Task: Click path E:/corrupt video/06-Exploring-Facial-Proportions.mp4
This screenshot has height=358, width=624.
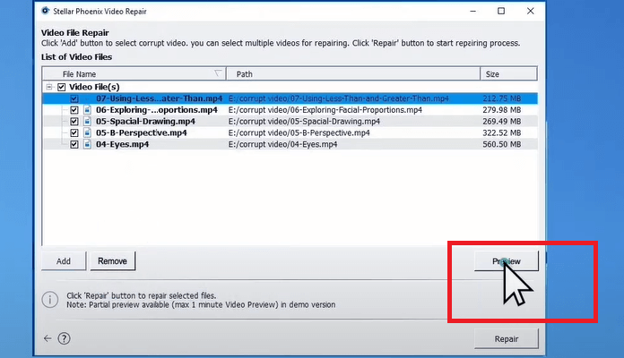Action: 325,110
